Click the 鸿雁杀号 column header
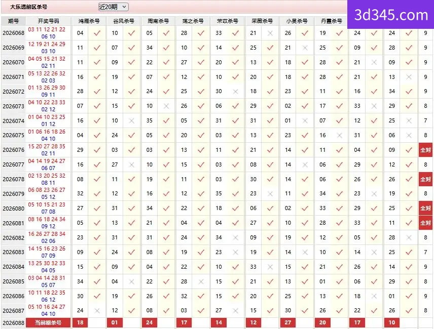The width and height of the screenshot is (434, 329). click(x=89, y=21)
